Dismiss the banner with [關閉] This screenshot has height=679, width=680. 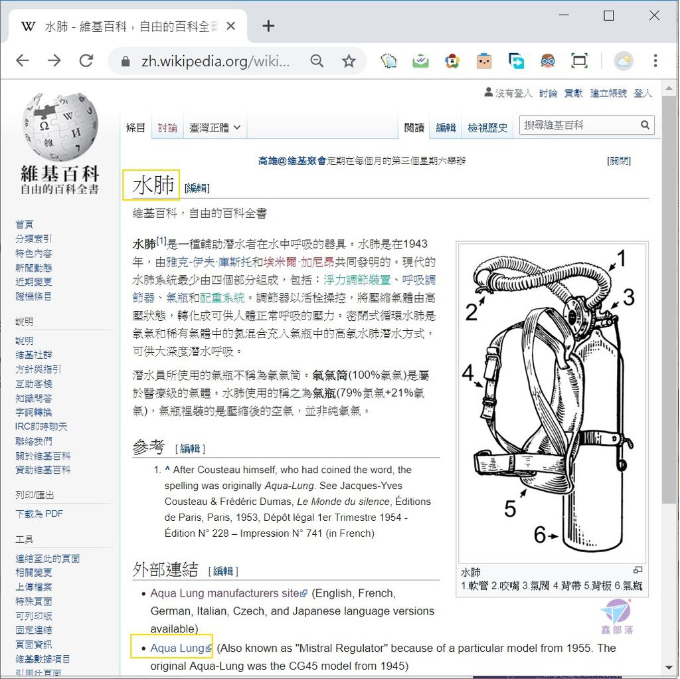tap(619, 161)
